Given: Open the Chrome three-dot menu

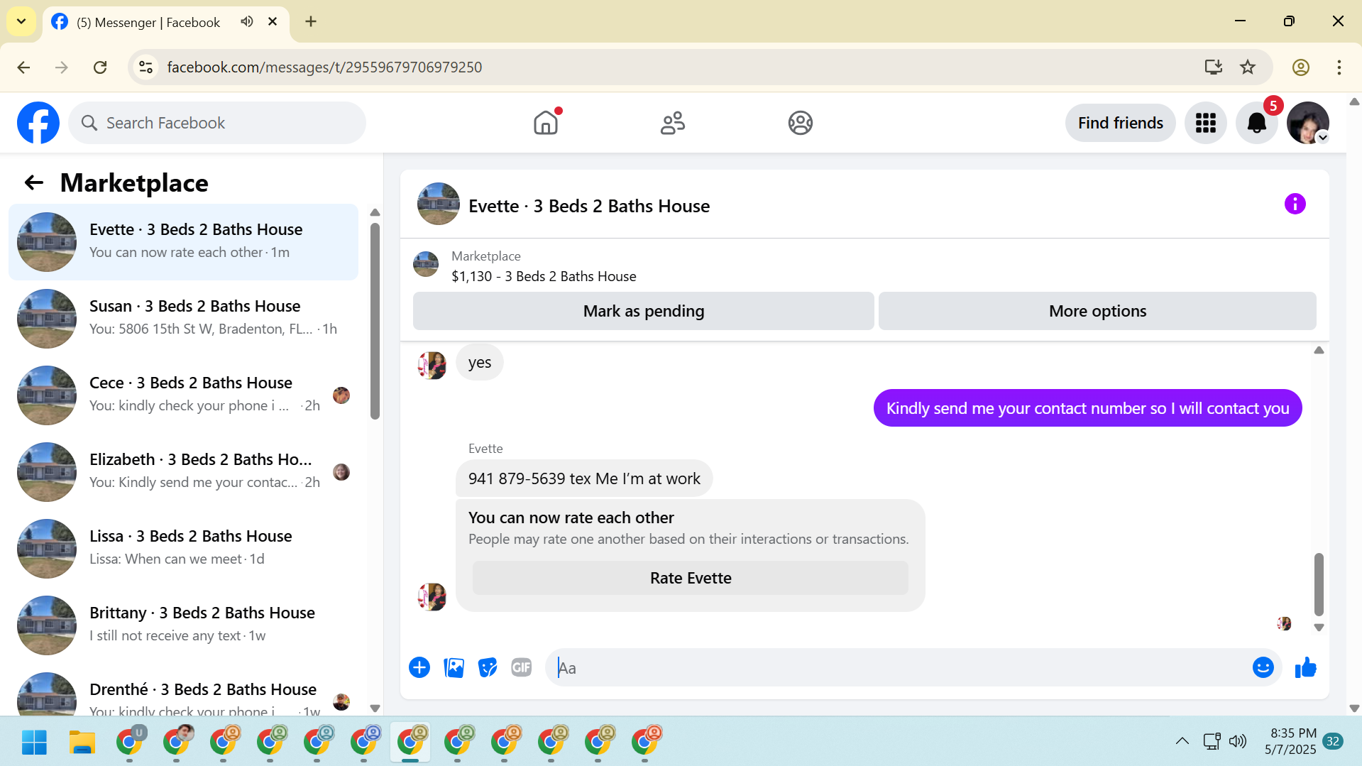Looking at the screenshot, I should click(1339, 67).
